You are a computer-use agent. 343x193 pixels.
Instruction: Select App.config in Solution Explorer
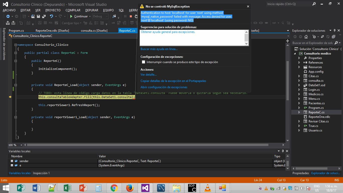pos(316,72)
